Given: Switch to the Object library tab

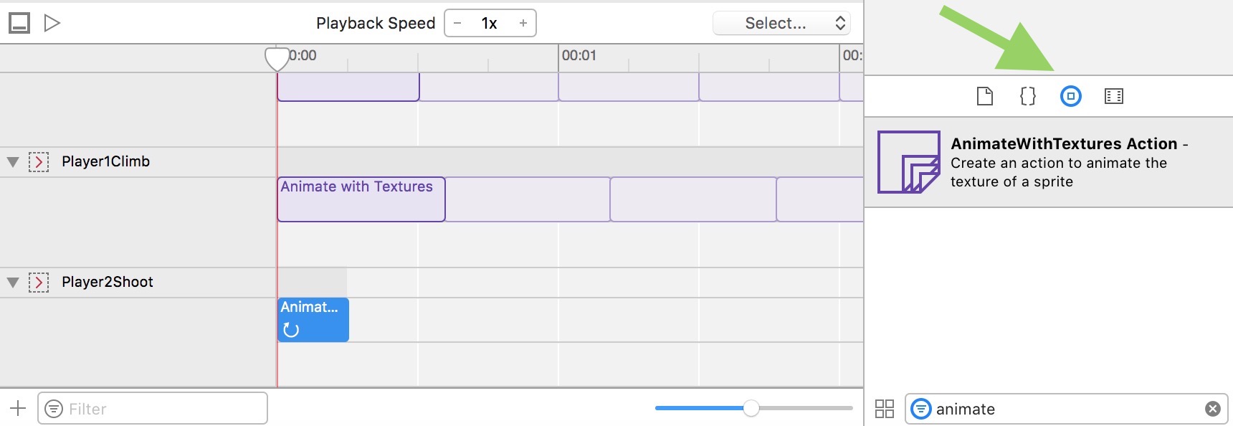Looking at the screenshot, I should (1070, 96).
